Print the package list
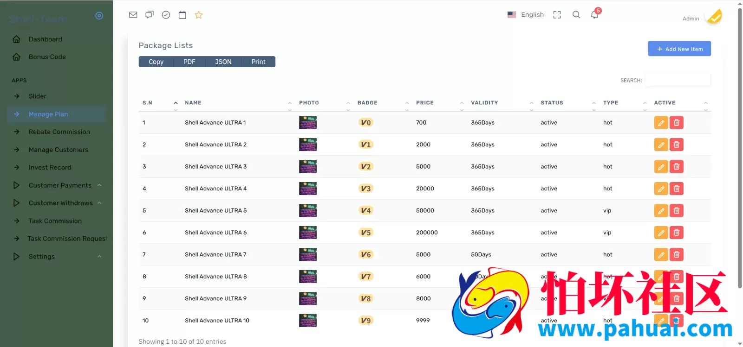This screenshot has height=347, width=743. tap(259, 62)
